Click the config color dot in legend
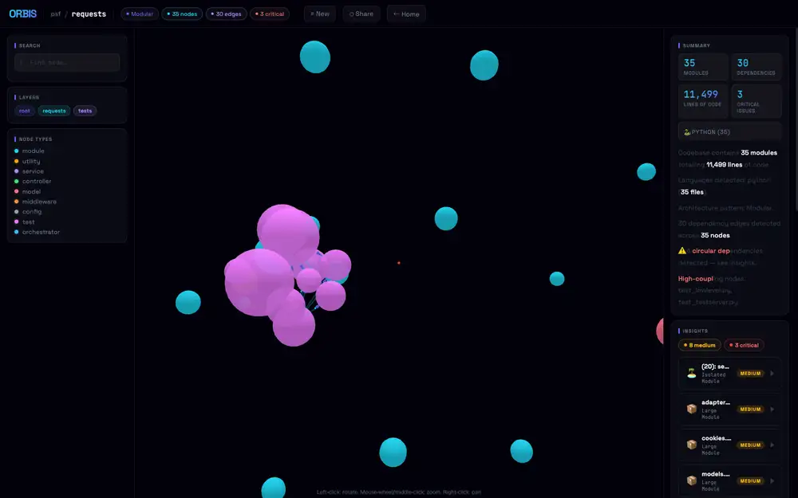This screenshot has width=798, height=498. pos(16,212)
